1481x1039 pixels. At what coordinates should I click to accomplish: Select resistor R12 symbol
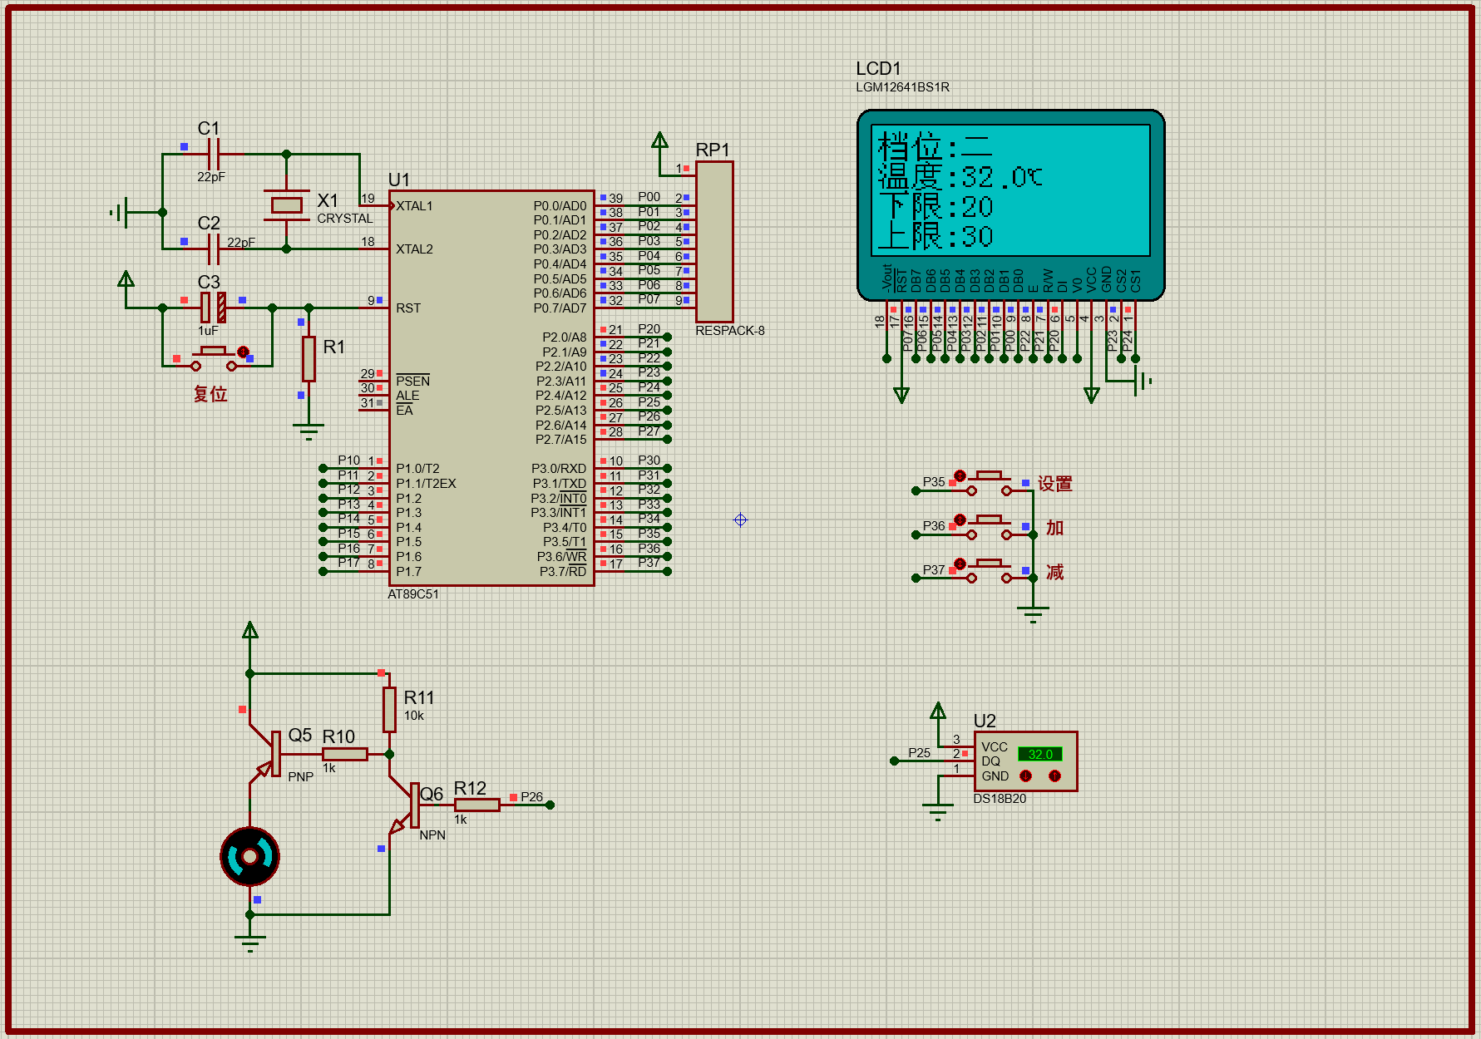476,805
